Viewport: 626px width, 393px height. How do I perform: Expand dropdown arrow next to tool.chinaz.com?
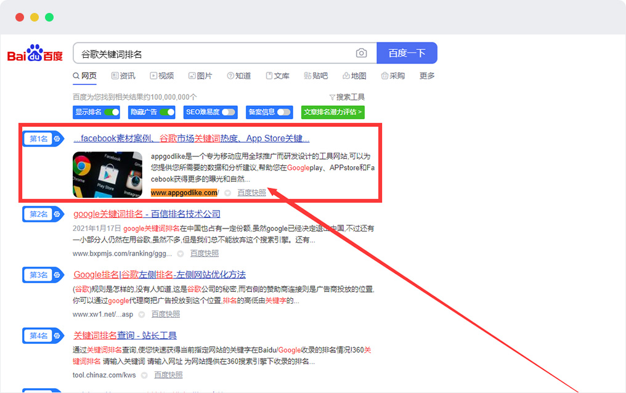pyautogui.click(x=145, y=376)
